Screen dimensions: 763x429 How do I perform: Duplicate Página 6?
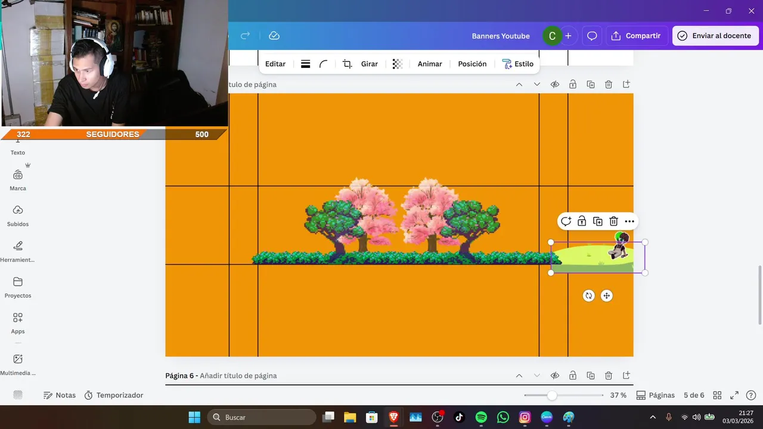[591, 376]
